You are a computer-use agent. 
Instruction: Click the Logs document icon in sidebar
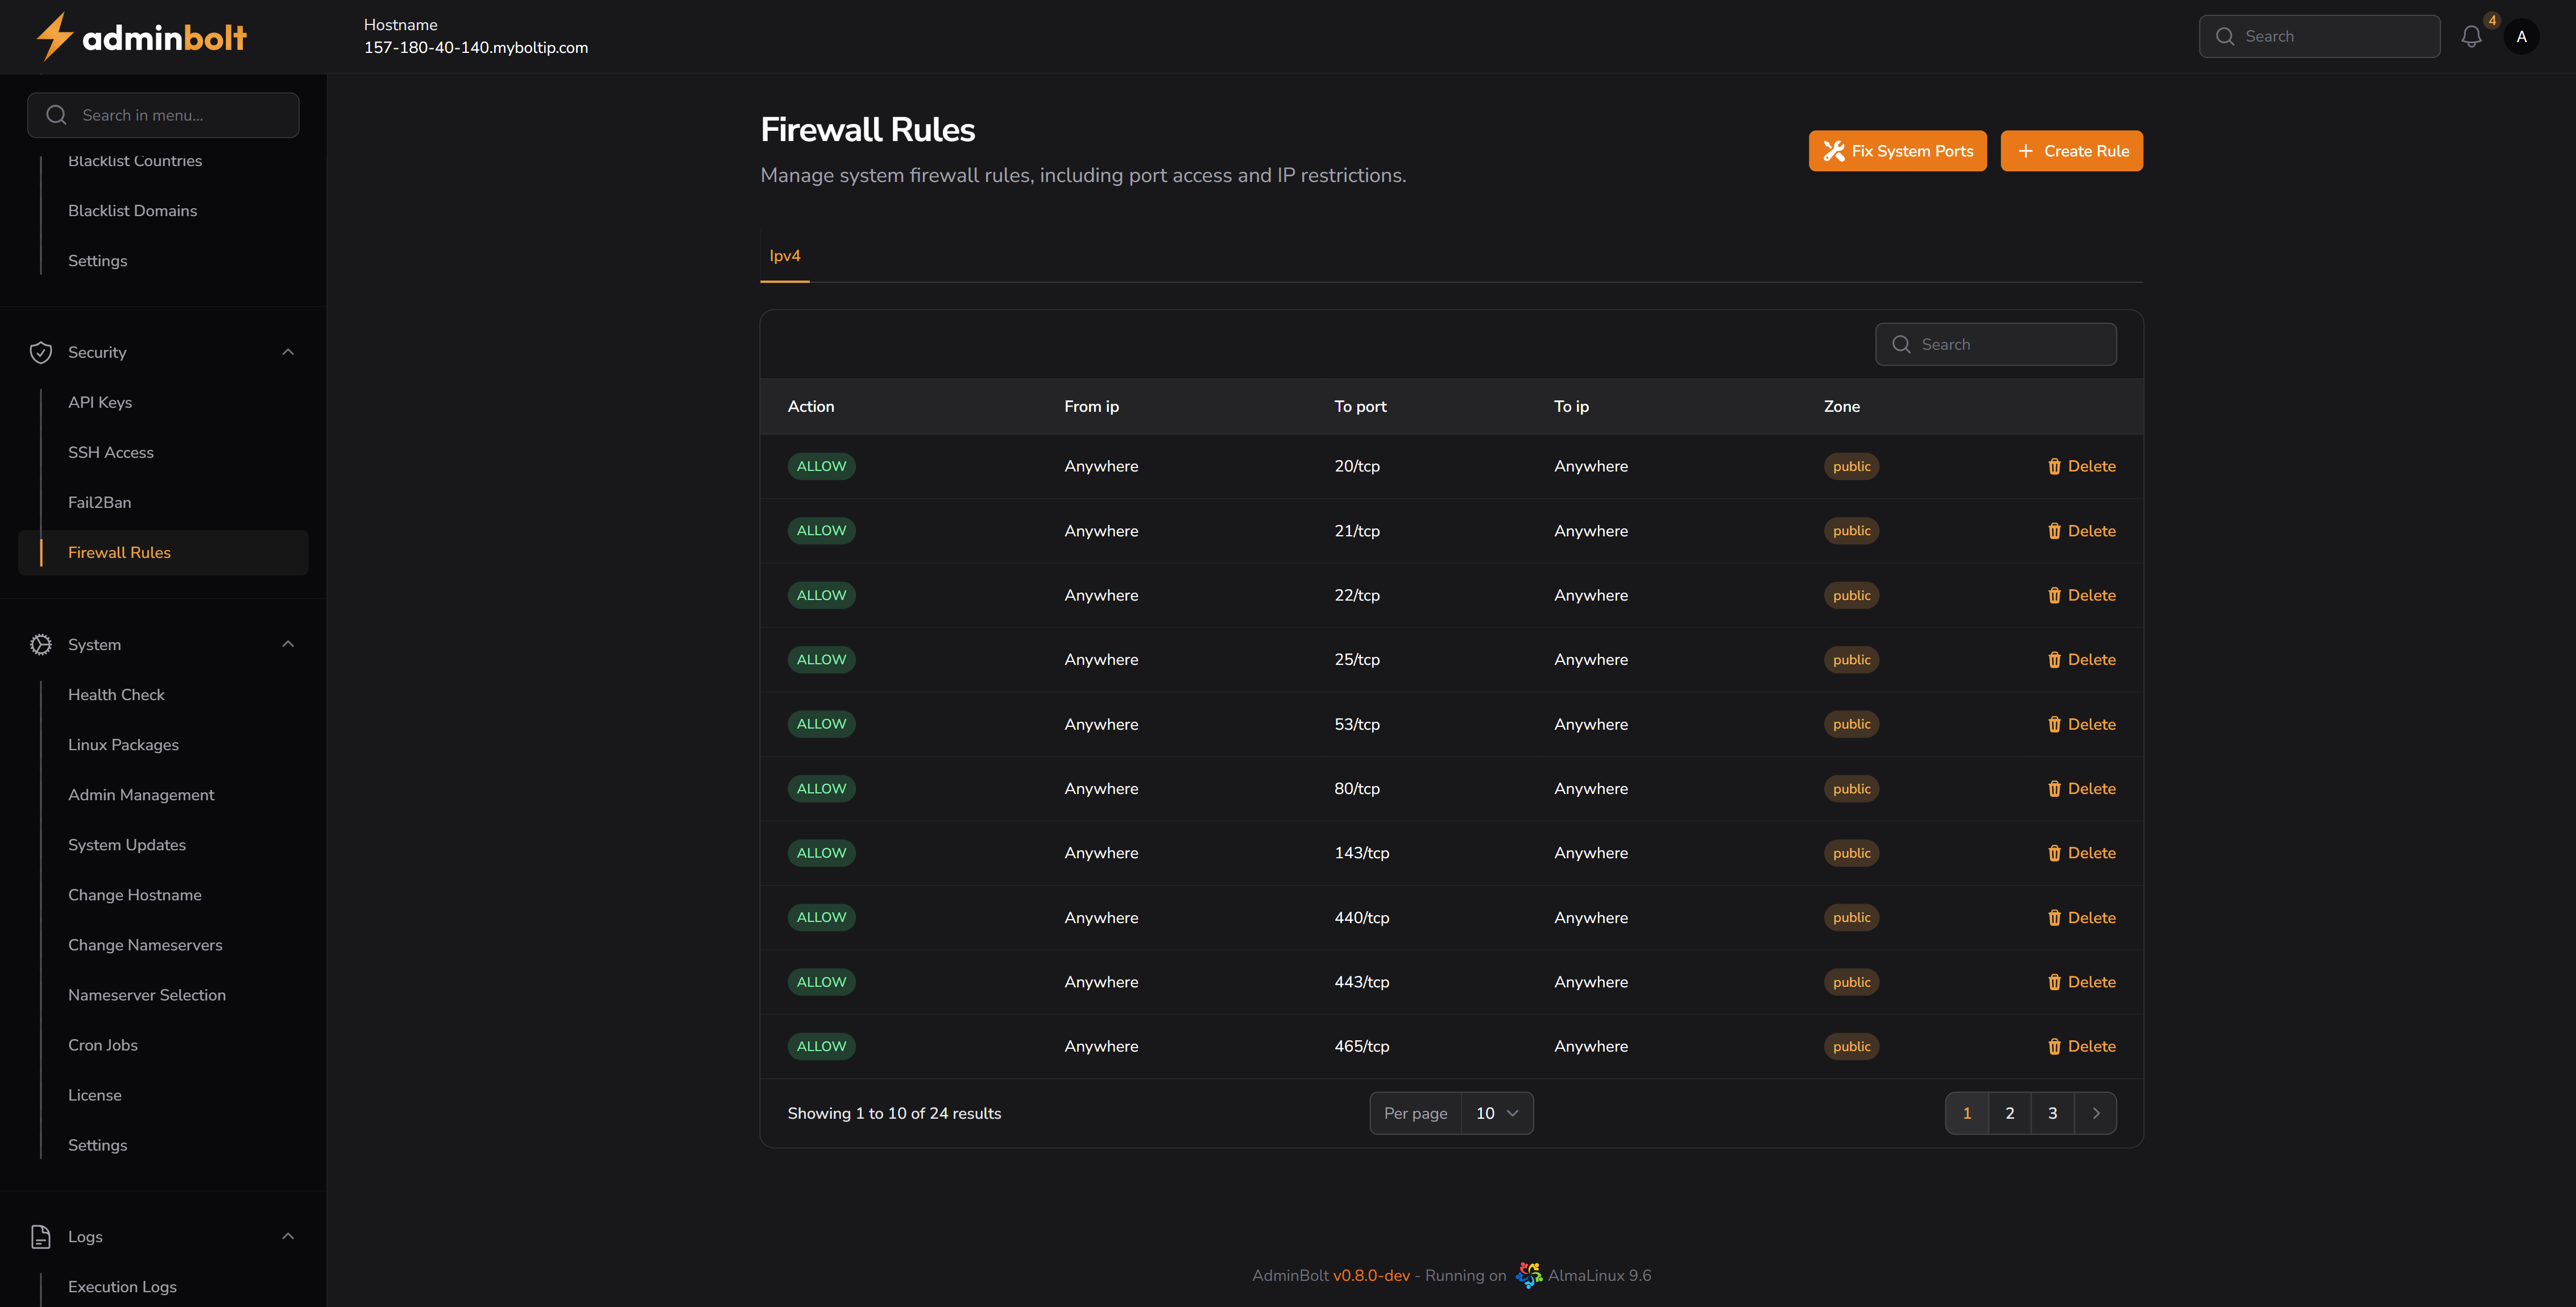point(41,1237)
